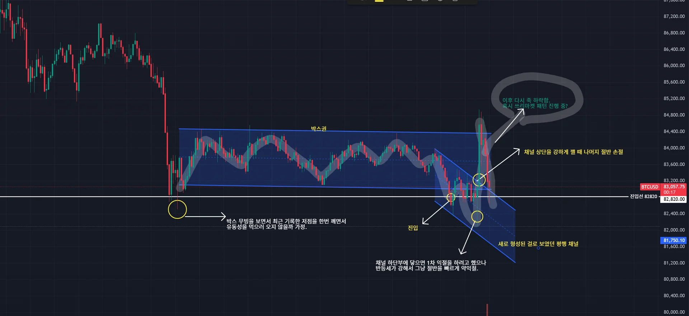Click the 82,400.00 price scale label

674,213
